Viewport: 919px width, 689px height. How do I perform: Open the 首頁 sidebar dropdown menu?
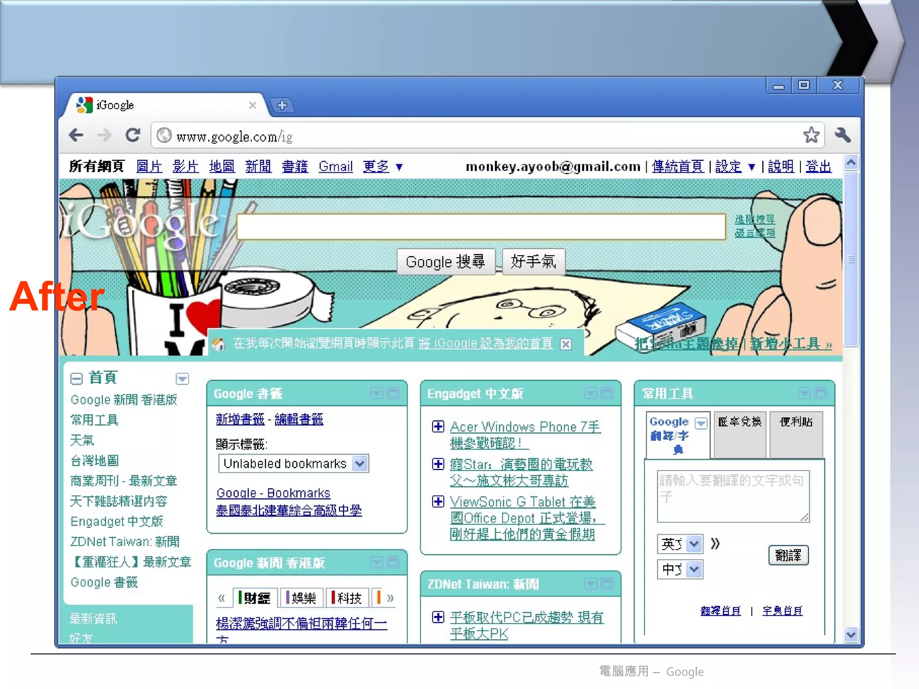coord(182,379)
